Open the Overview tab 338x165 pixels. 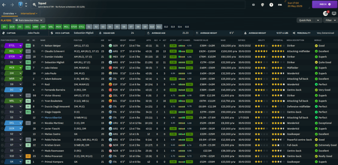click(10, 14)
